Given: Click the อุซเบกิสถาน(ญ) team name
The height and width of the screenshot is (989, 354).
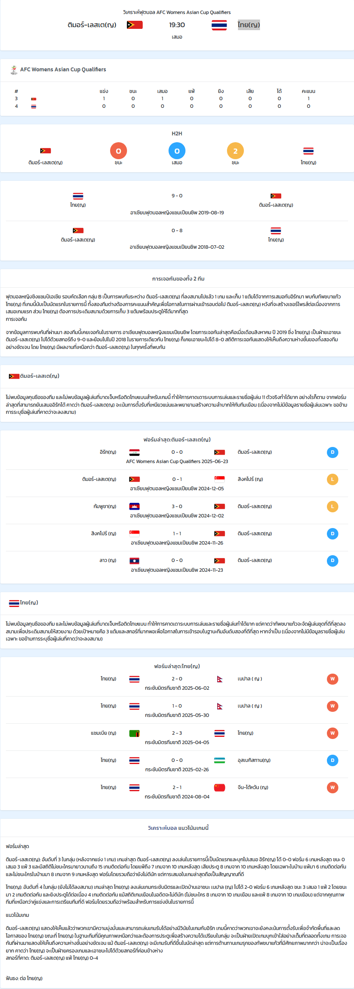Looking at the screenshot, I should [x=254, y=760].
